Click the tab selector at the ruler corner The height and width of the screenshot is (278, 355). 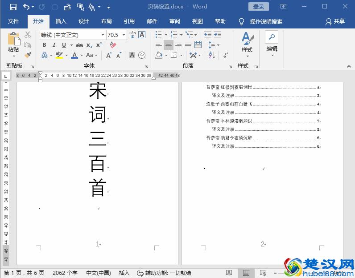6,76
